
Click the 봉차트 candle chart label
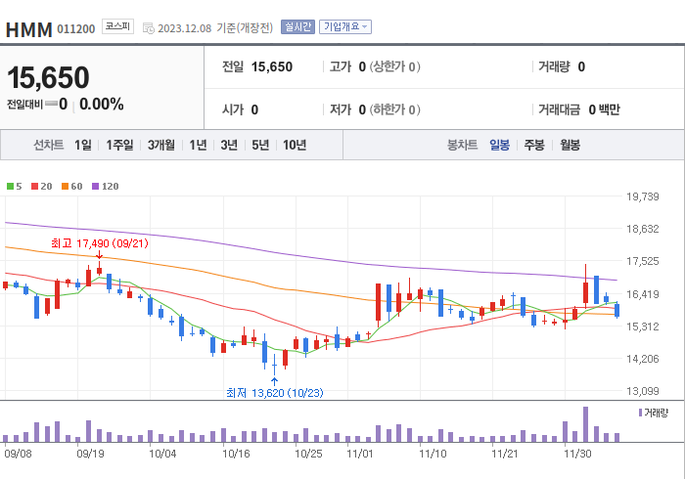pyautogui.click(x=462, y=145)
